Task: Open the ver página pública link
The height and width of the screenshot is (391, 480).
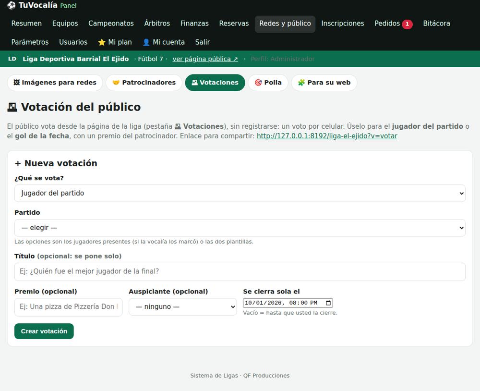Action: (x=205, y=59)
